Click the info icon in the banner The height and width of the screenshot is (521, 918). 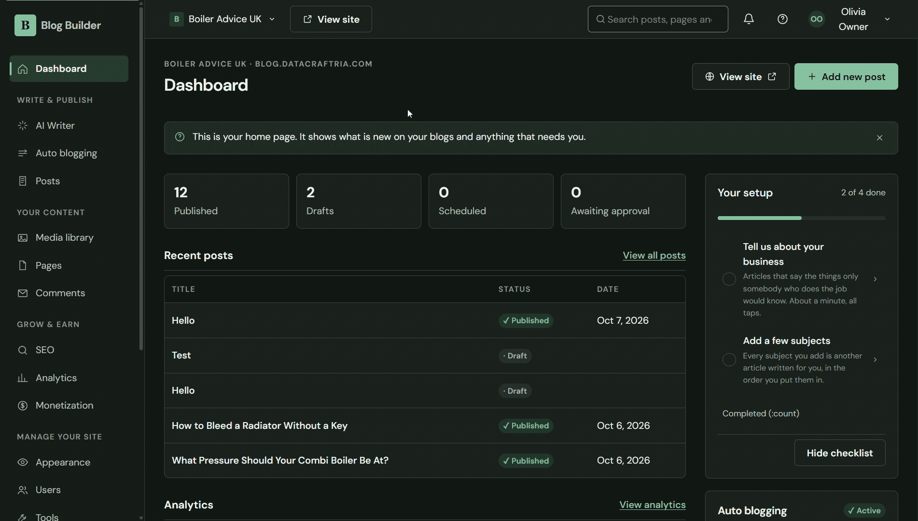[x=180, y=137]
